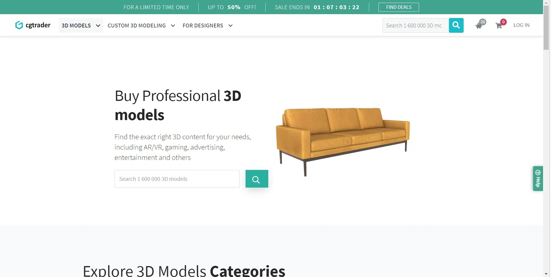Open the 3D MODELS menu item

pos(76,26)
